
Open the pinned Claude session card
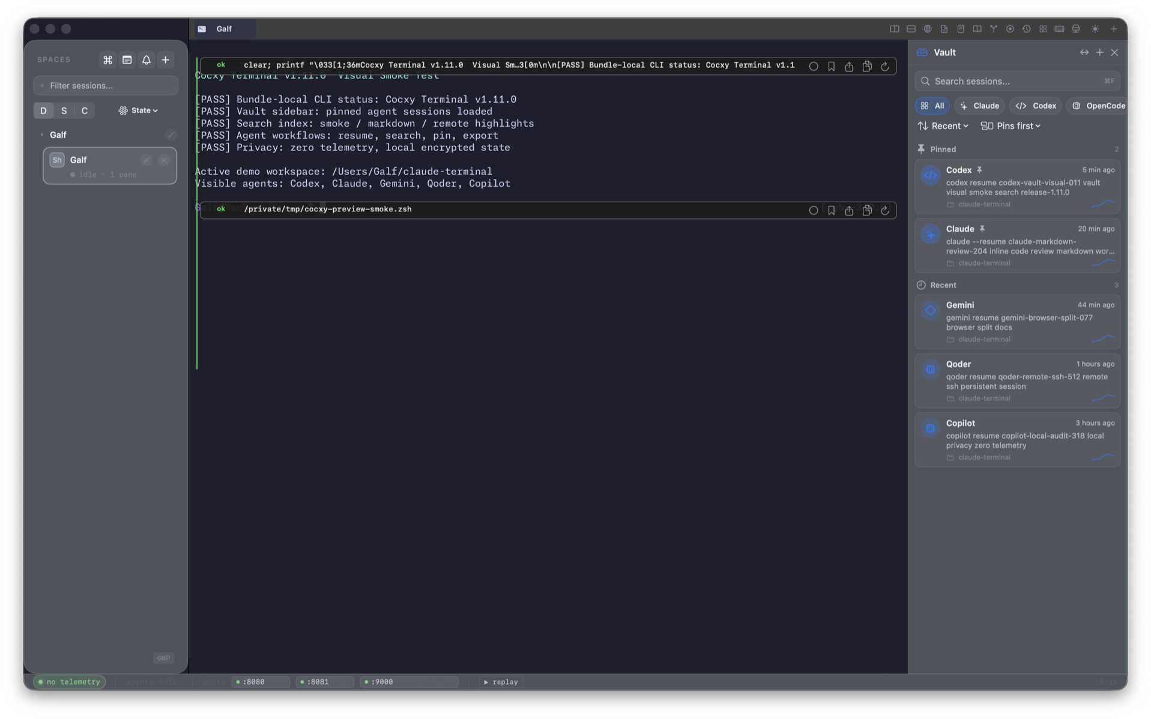(x=1017, y=246)
